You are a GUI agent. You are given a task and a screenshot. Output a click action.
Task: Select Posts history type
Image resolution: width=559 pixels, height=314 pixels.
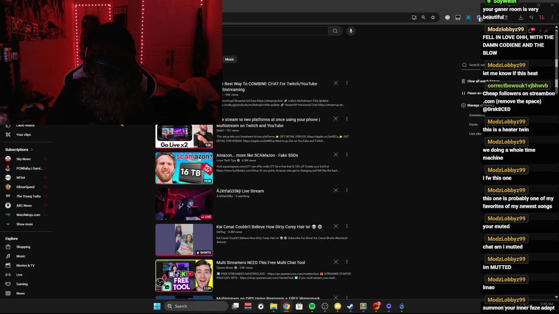pyautogui.click(x=473, y=124)
